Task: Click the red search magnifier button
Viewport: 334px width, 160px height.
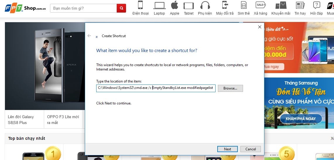Action: (121, 8)
